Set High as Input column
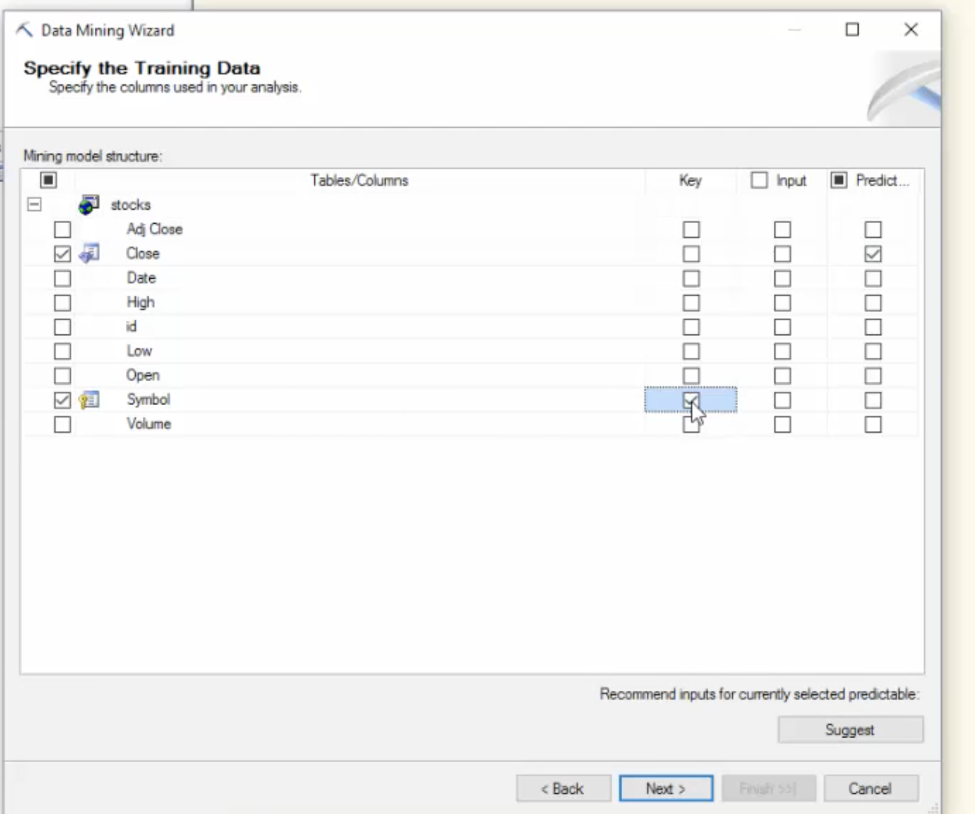The width and height of the screenshot is (975, 814). pos(782,303)
